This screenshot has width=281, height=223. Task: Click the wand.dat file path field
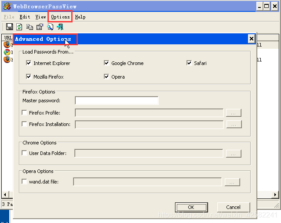pos(147,182)
